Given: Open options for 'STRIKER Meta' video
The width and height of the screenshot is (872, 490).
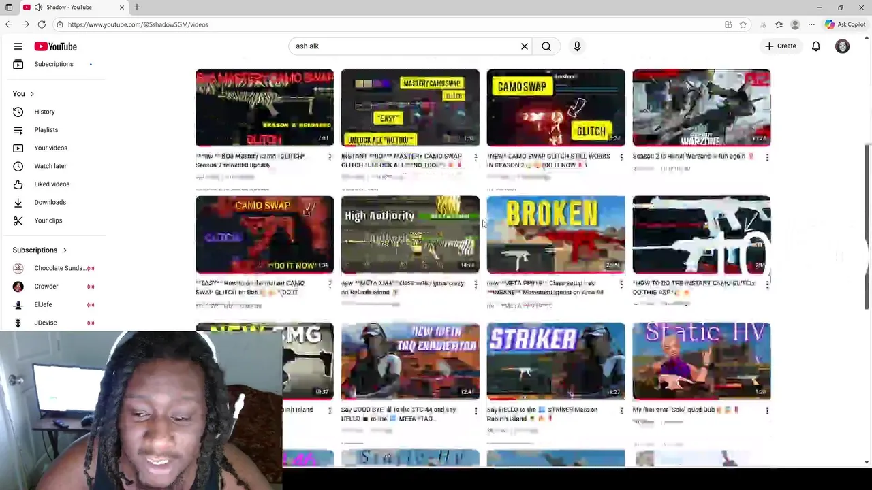Looking at the screenshot, I should click(621, 411).
